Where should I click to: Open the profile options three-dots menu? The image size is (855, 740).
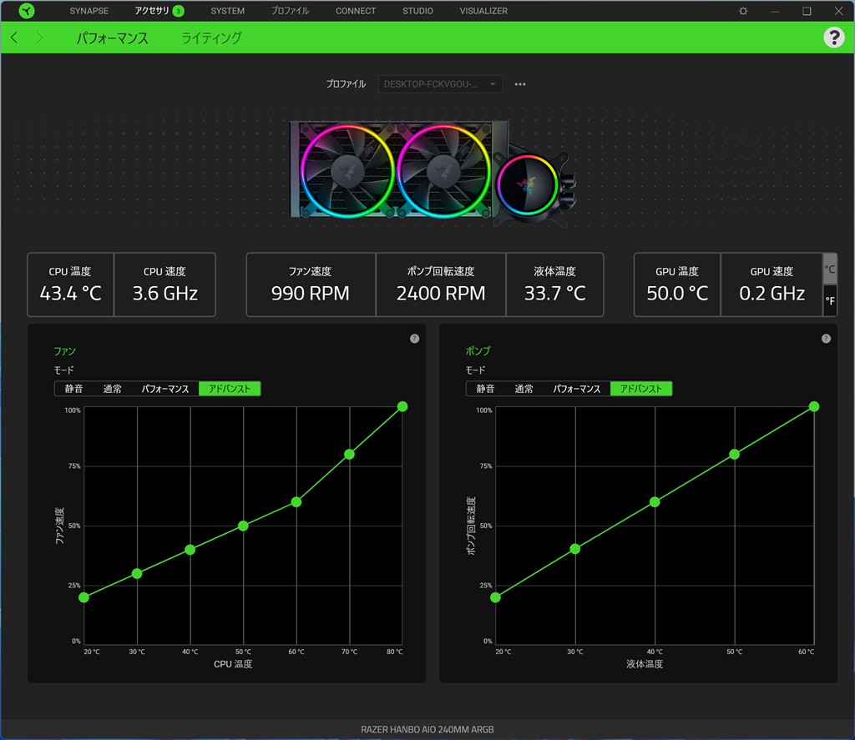[520, 84]
